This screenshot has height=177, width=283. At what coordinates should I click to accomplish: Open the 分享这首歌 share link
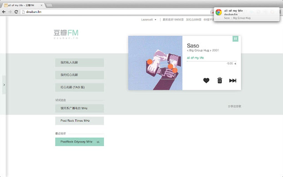(234, 106)
